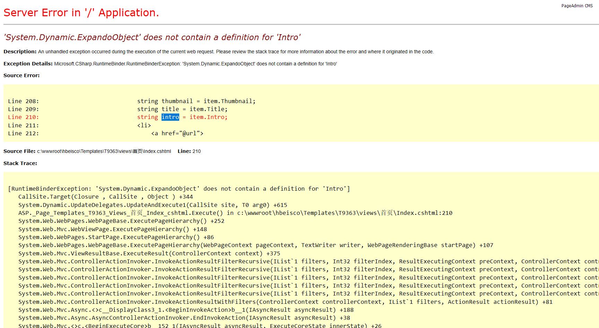
Task: Click the red "Server Error in '/' Application." heading
Action: click(81, 13)
